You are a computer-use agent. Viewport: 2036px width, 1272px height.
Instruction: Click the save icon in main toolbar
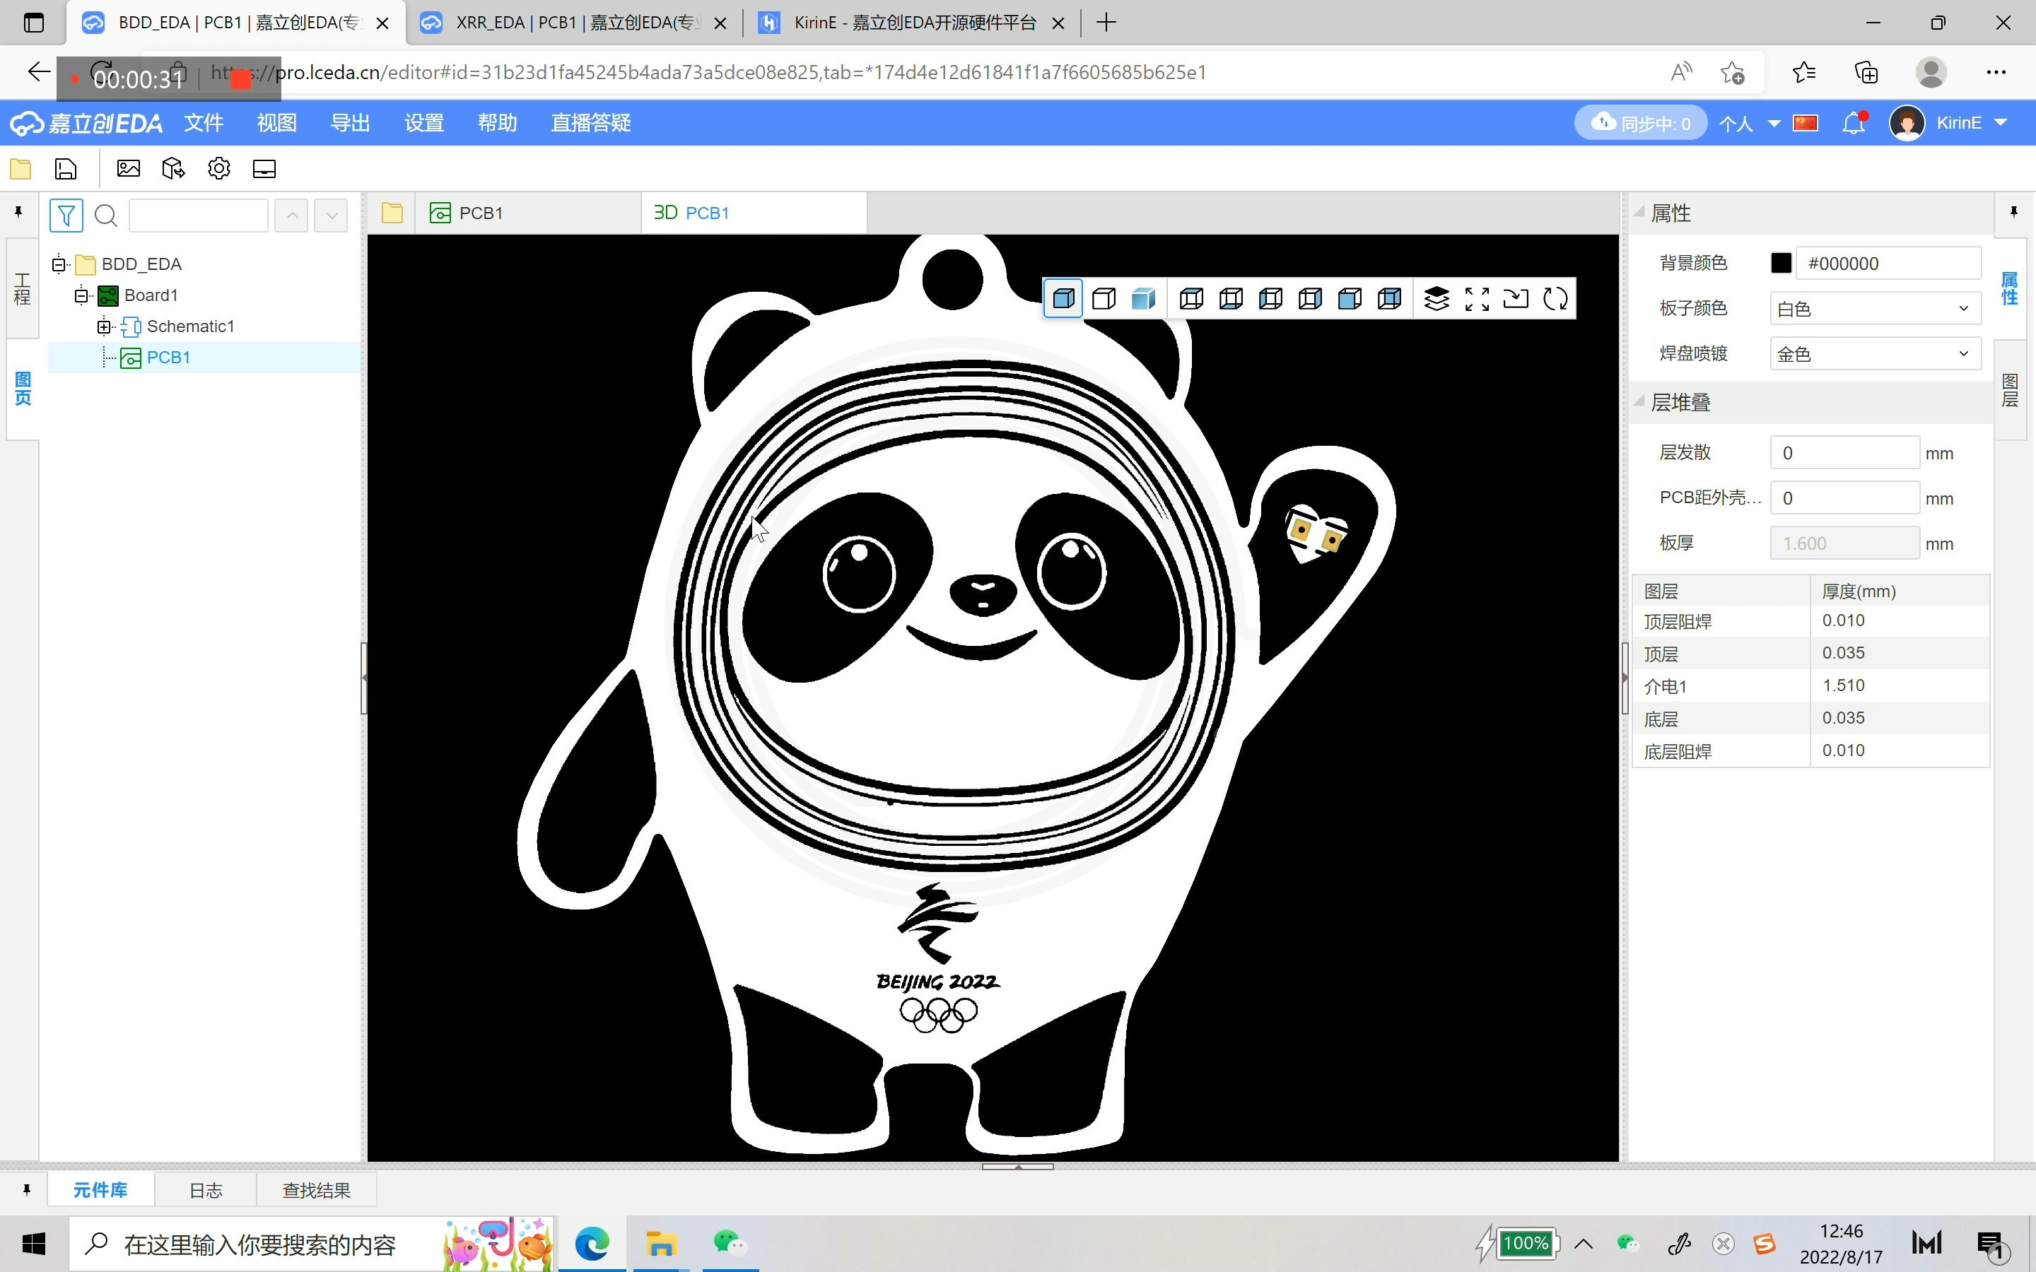66,169
